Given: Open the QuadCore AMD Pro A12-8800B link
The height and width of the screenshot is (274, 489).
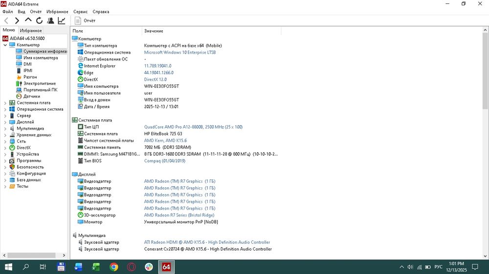Looking at the screenshot, I should point(193,127).
